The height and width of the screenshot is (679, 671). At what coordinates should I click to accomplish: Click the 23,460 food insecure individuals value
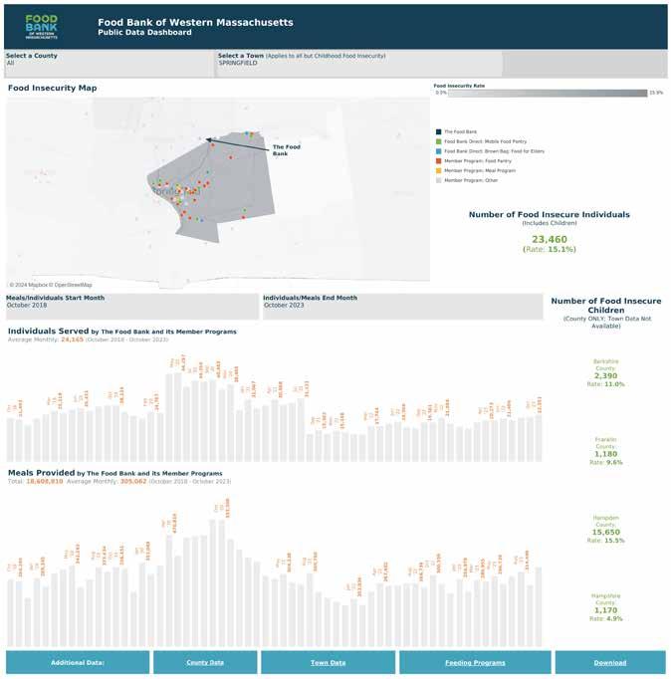pos(550,239)
